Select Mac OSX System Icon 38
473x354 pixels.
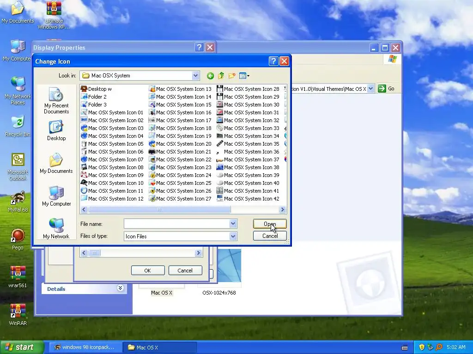click(x=248, y=167)
